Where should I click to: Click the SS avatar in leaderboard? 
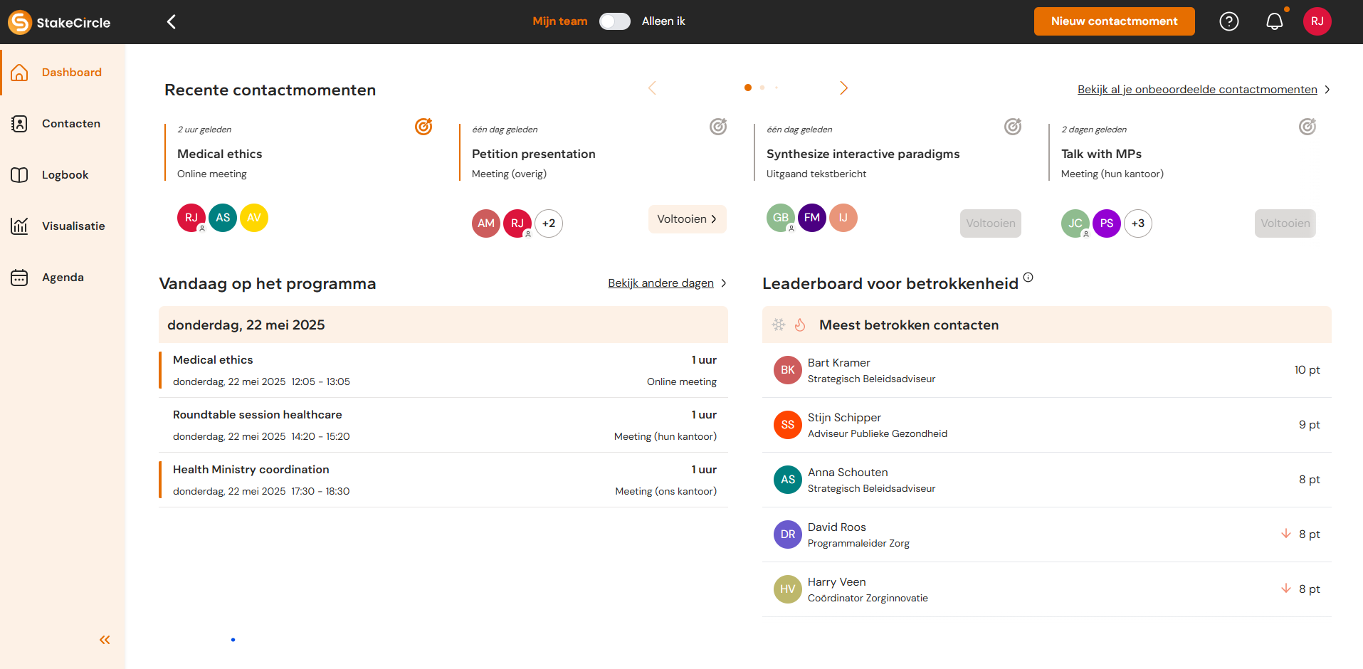coord(788,425)
